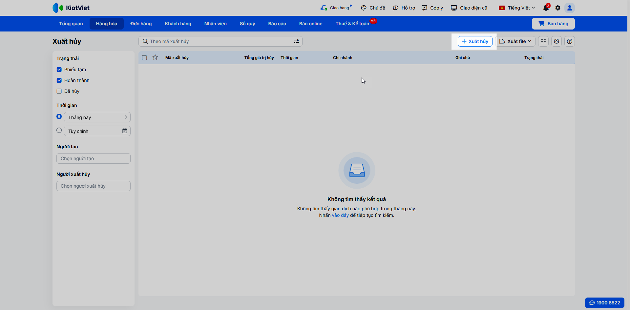Screen dimensions: 630x310
Task: Sort by Mã xuất hủy column header
Action: pyautogui.click(x=177, y=58)
